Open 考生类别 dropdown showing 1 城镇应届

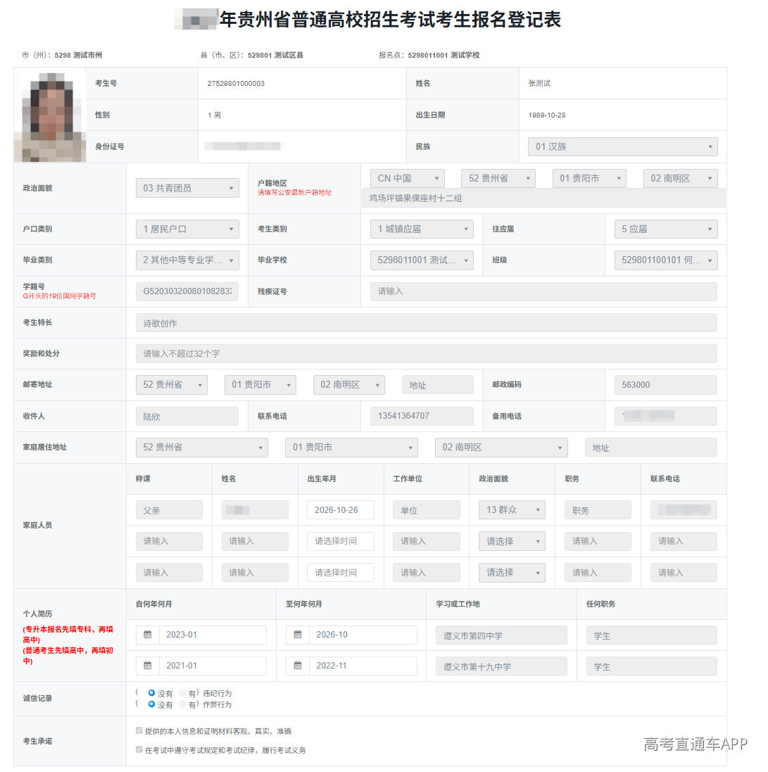pyautogui.click(x=422, y=229)
